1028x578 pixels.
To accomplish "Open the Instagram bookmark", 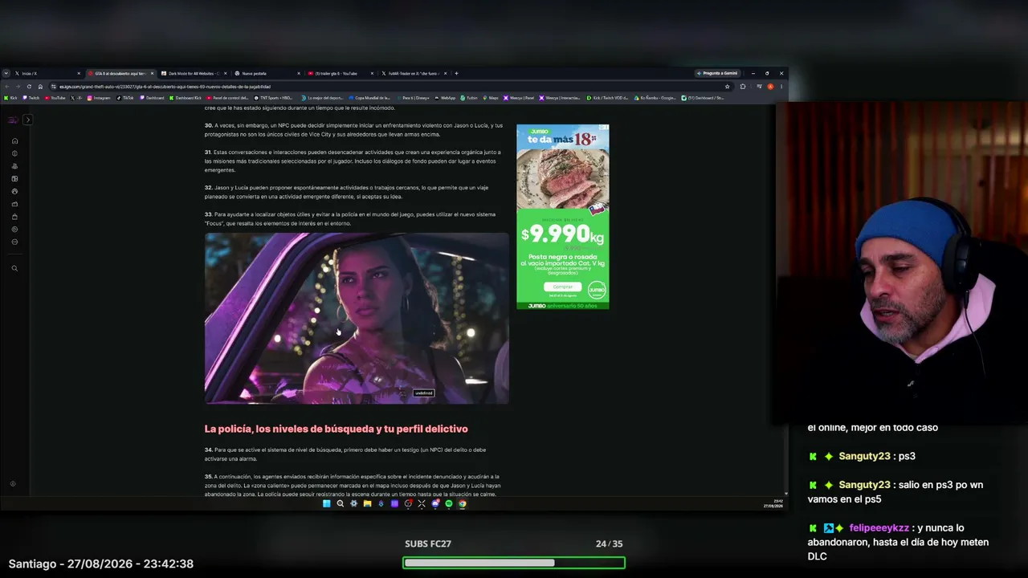I will (x=99, y=98).
